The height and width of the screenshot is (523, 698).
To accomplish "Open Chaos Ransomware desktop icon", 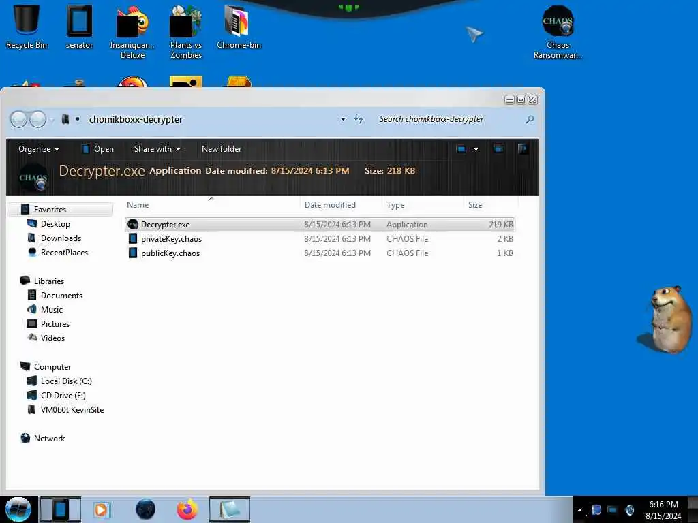I will click(x=558, y=32).
